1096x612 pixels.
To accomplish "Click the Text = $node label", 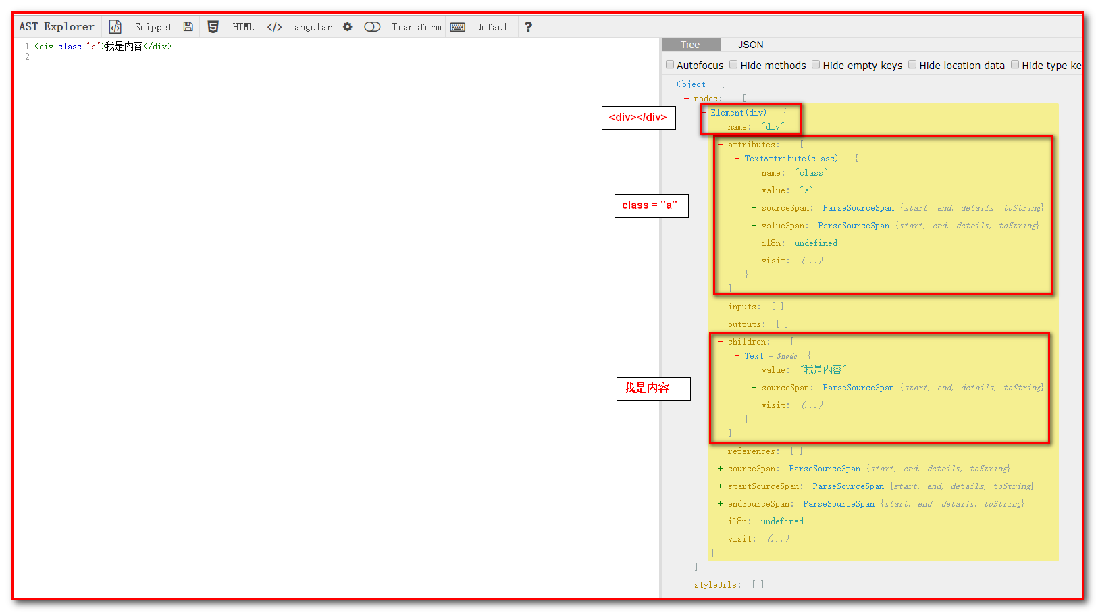I will point(771,356).
